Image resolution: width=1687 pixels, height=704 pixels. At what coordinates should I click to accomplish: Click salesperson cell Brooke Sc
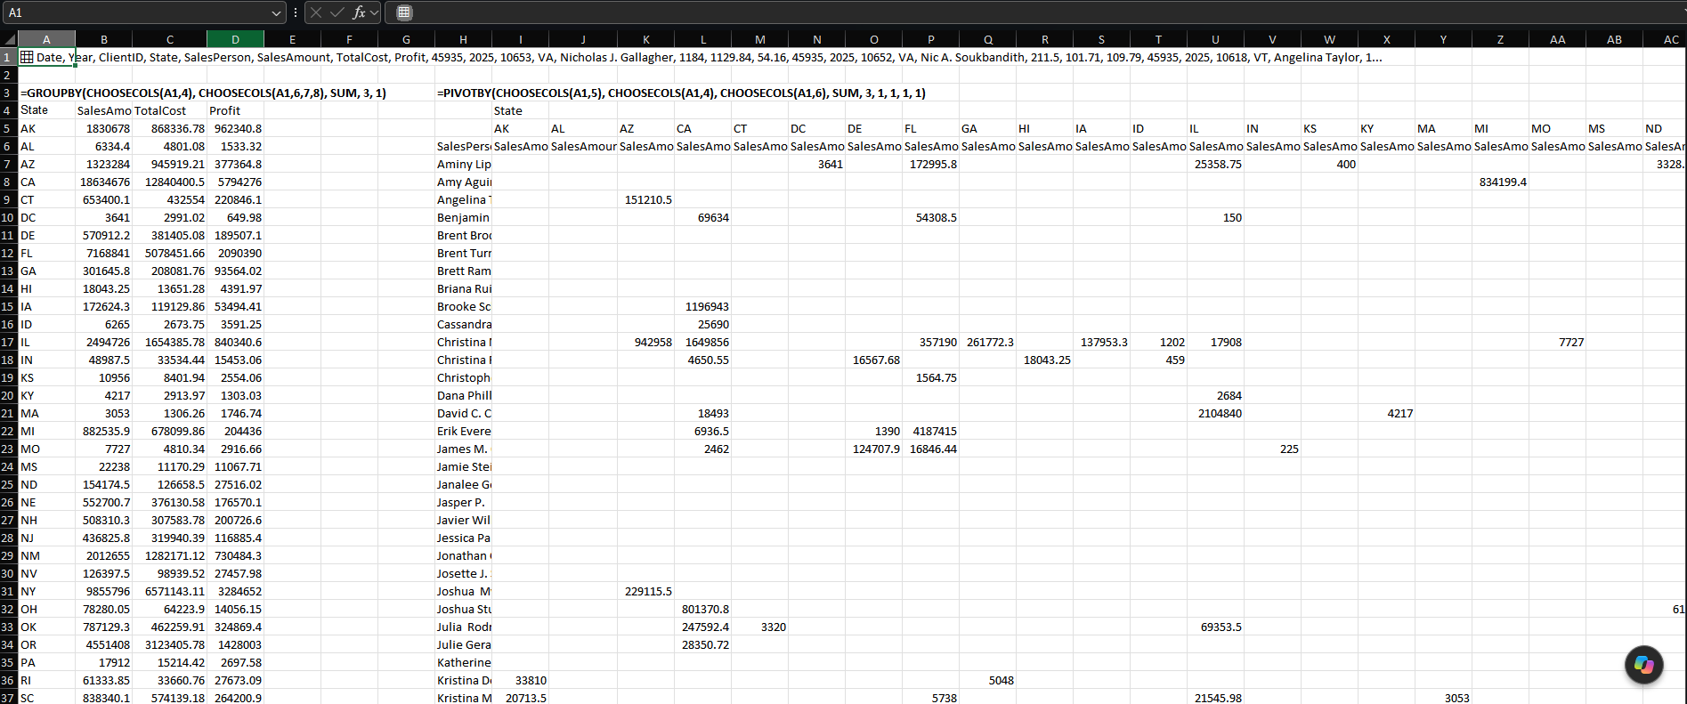463,306
